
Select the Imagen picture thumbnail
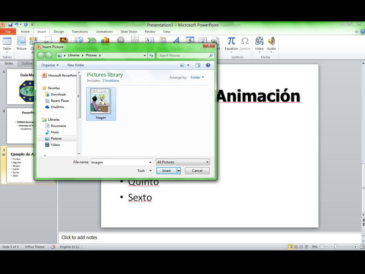pos(101,104)
